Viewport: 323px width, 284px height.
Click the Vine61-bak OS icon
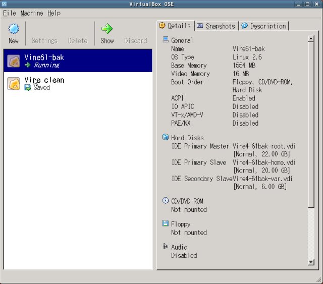pos(14,61)
